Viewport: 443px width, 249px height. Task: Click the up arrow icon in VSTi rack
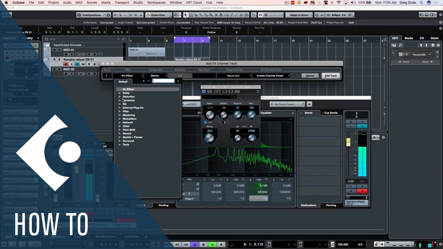[x=421, y=45]
